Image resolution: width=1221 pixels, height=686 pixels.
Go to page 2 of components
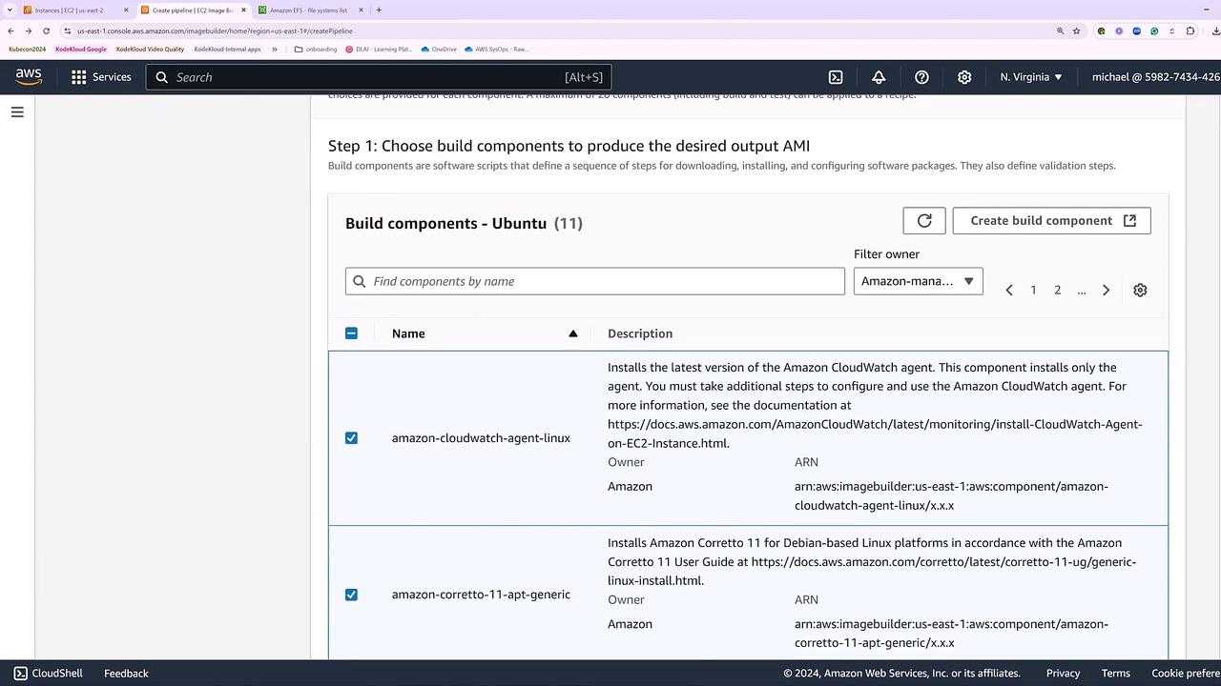click(x=1057, y=290)
